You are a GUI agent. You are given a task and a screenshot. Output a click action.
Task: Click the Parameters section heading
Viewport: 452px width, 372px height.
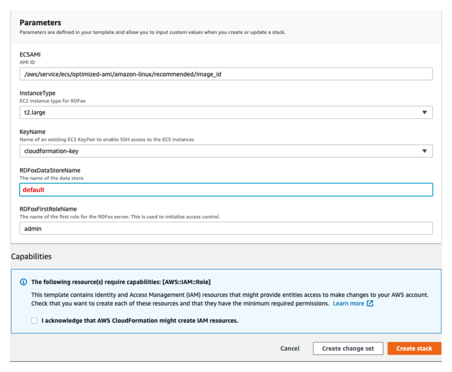pos(41,23)
